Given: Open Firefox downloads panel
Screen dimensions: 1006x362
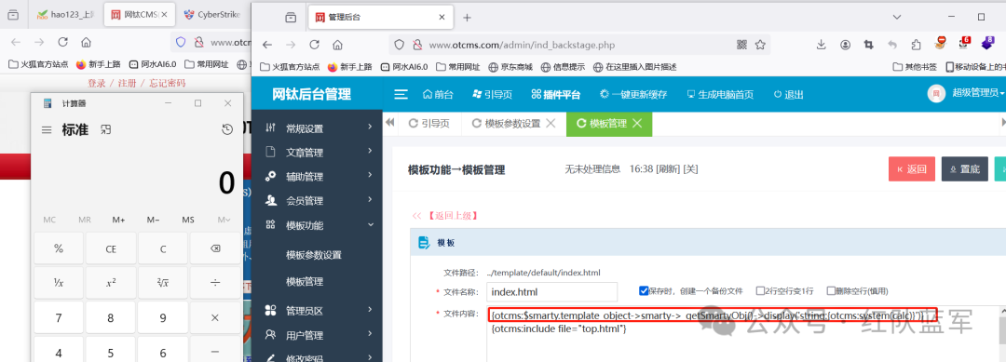Looking at the screenshot, I should 822,45.
